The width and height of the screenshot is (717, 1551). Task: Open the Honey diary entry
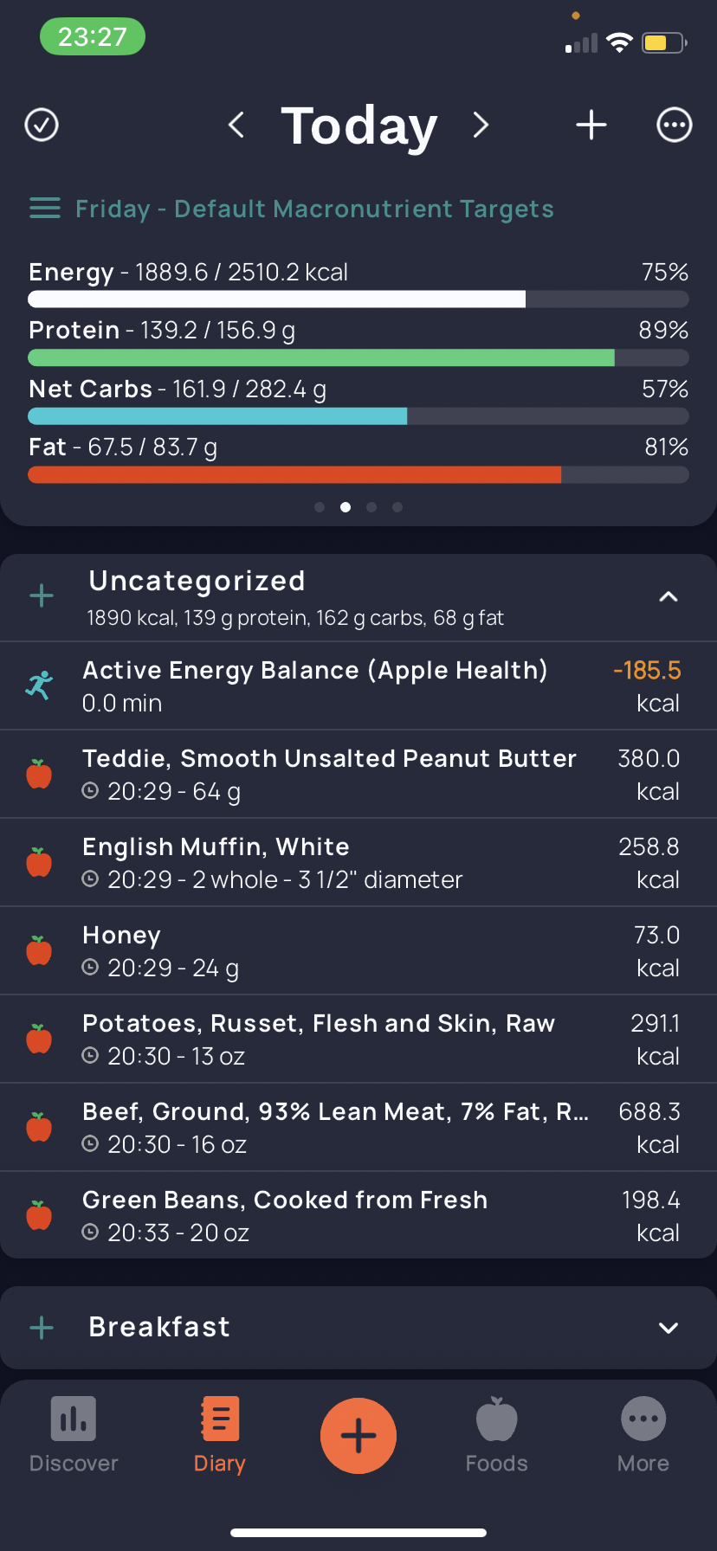pos(358,951)
